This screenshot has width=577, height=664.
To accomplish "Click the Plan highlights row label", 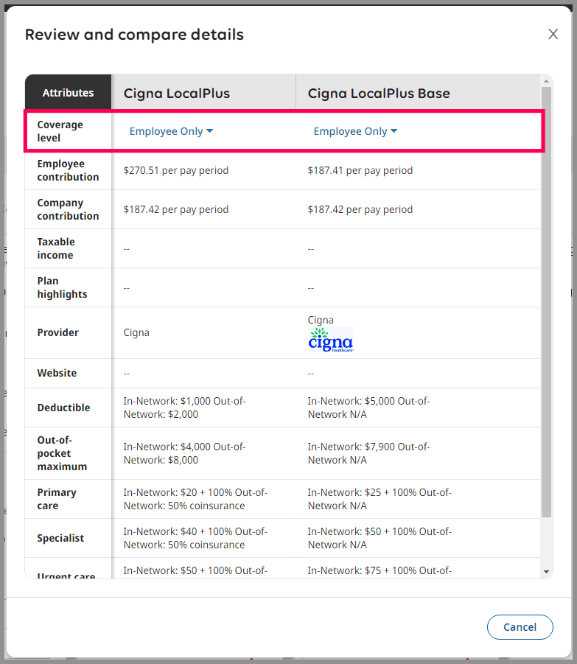I will [x=62, y=287].
